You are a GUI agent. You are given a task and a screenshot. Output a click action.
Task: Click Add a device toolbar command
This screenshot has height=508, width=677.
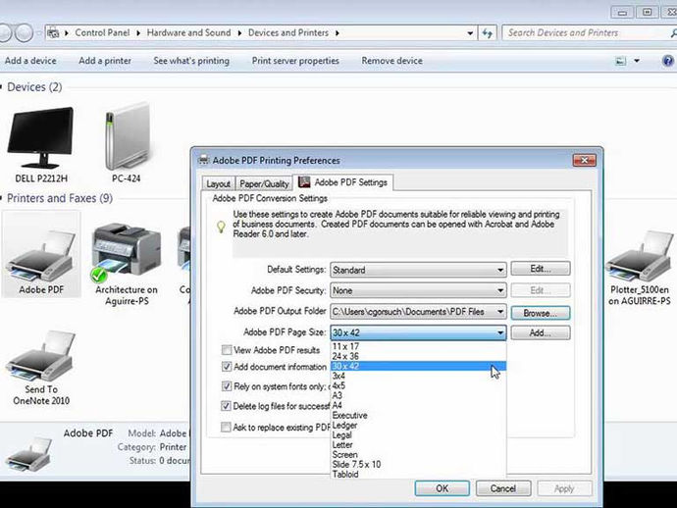[x=30, y=61]
